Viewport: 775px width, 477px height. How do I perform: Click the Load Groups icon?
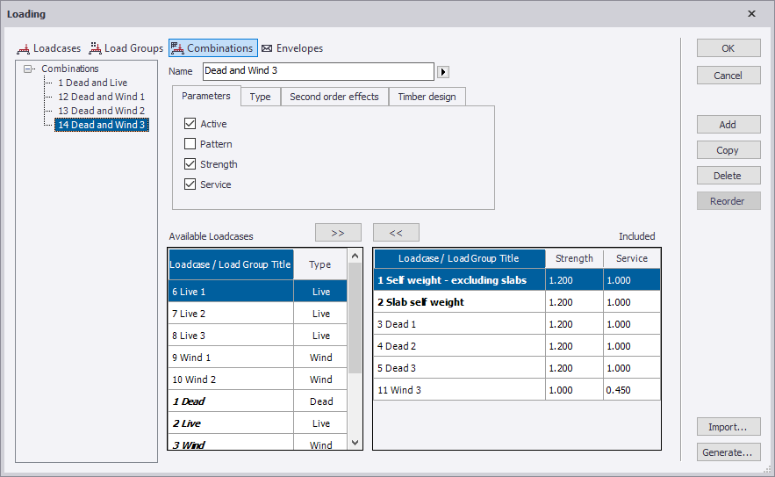[95, 48]
